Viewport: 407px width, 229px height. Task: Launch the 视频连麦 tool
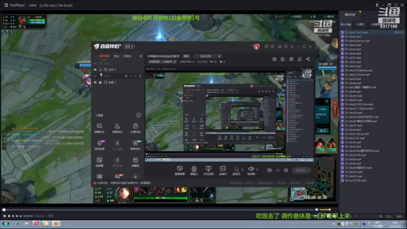pos(99,145)
